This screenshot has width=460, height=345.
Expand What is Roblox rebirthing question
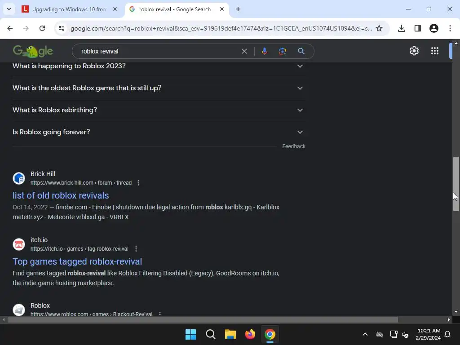click(x=159, y=110)
